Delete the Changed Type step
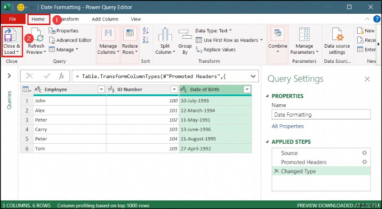Image resolution: width=382 pixels, height=209 pixels. [x=276, y=171]
